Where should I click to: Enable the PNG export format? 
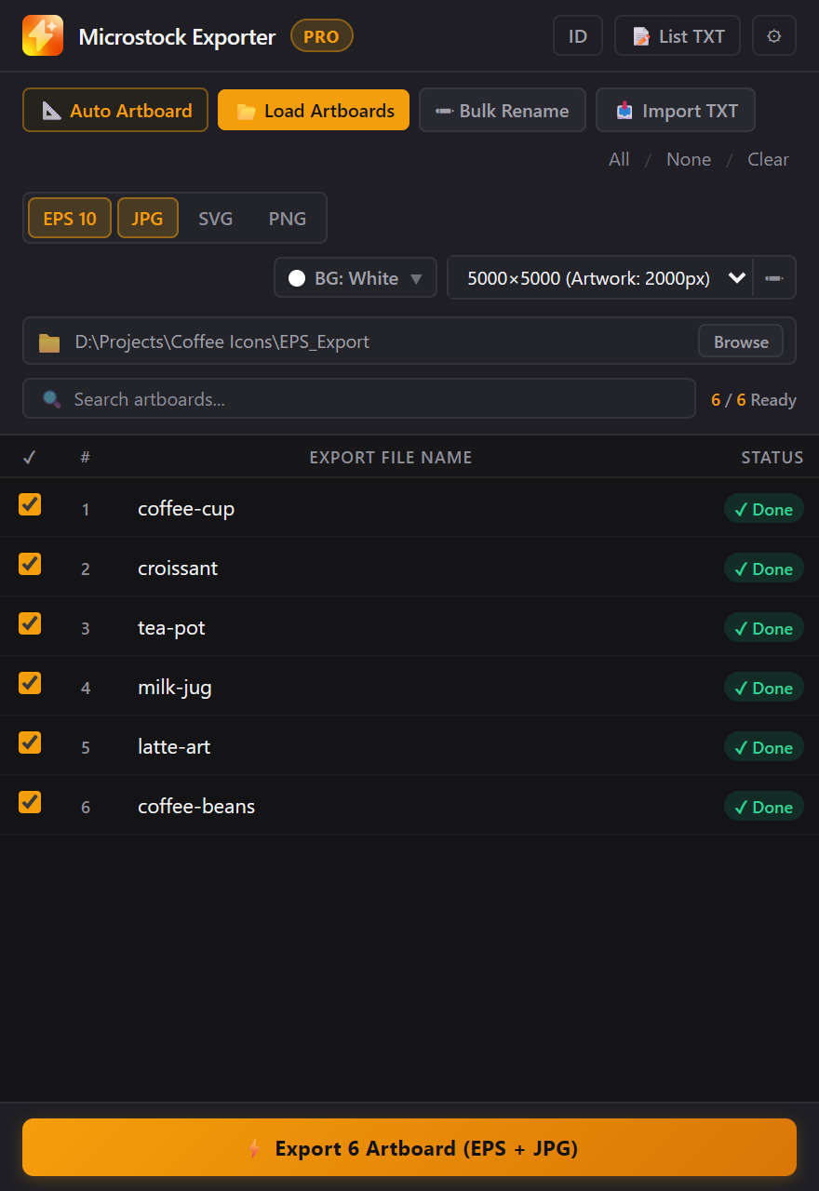tap(288, 219)
